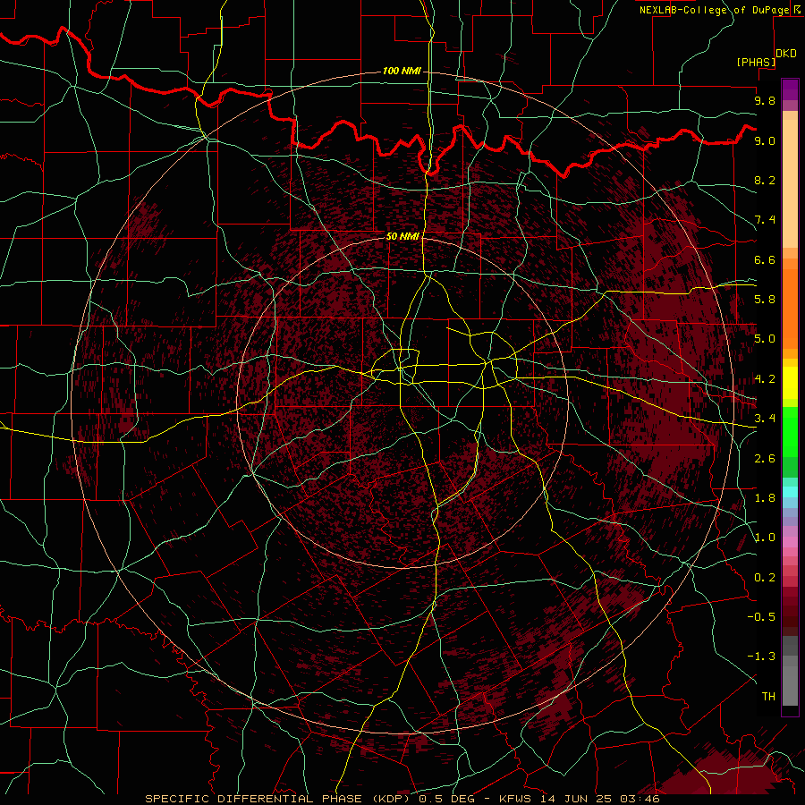
Task: Click the 3.4 scale value
Action: [765, 419]
